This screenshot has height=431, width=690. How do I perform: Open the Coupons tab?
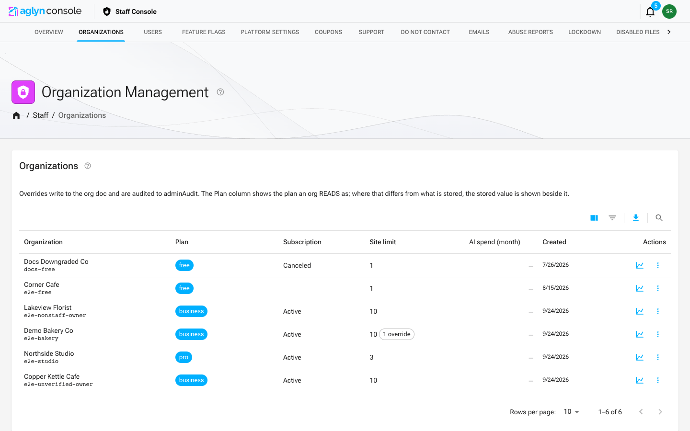coord(328,32)
